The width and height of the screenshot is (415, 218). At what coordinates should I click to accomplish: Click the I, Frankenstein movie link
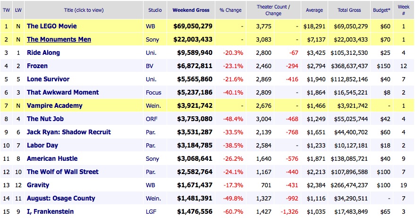(x=50, y=211)
